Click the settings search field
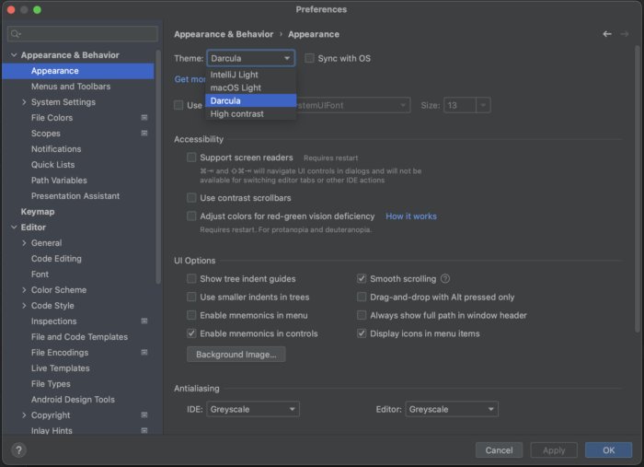Viewport: 644px width, 467px height. tap(83, 34)
